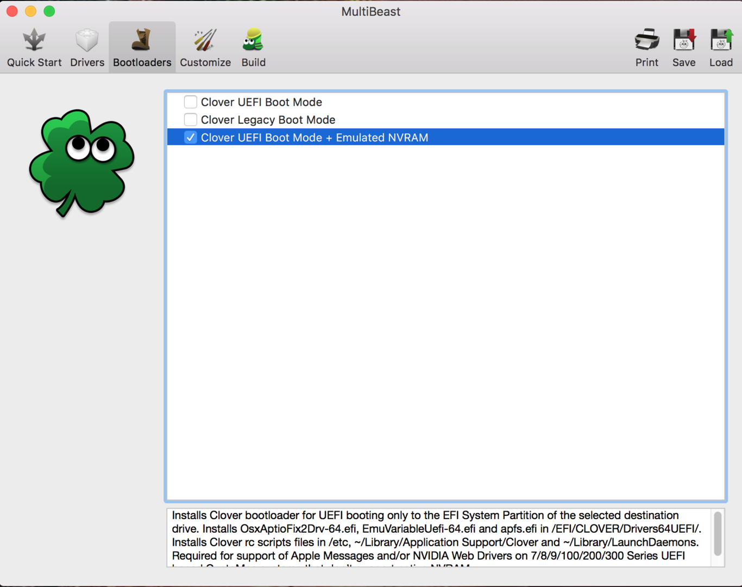
Task: Open the Quick Start toolbar section
Action: point(34,48)
